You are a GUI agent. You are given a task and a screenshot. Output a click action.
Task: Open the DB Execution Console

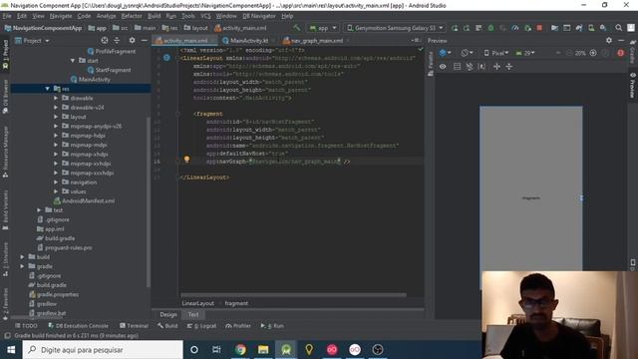[78, 326]
